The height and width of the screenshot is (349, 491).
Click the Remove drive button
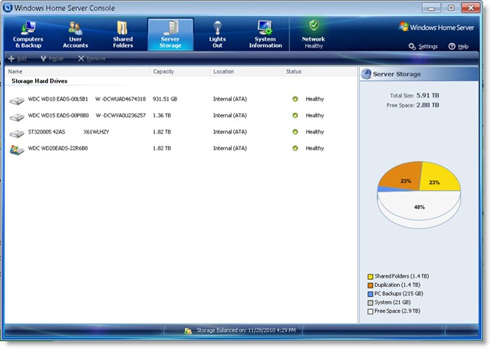92,58
